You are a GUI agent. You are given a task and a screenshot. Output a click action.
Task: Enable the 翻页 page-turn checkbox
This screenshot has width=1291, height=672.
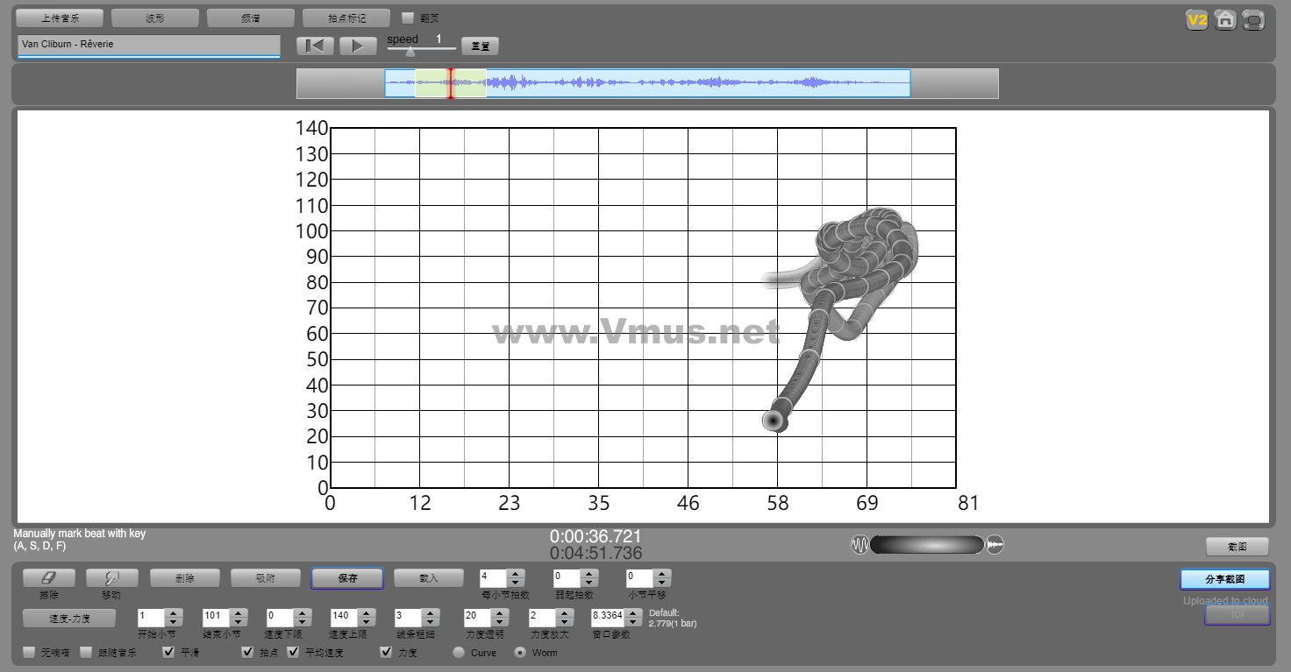[x=408, y=18]
